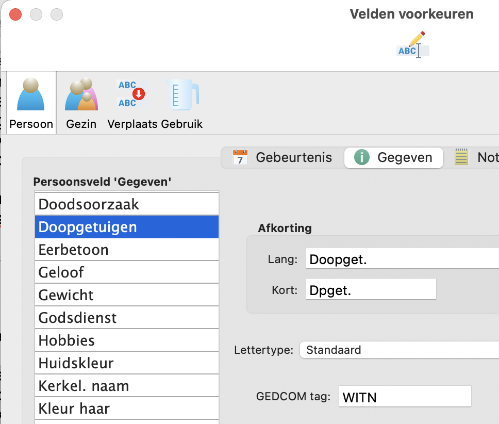Choose Huidskleur from the list
499x424 pixels.
click(126, 363)
